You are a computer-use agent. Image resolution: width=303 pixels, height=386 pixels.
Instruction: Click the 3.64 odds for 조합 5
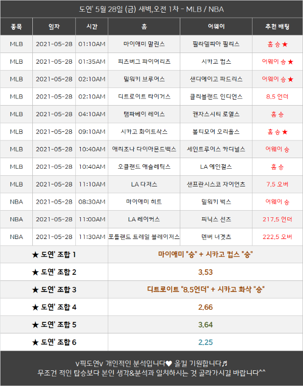click(206, 324)
